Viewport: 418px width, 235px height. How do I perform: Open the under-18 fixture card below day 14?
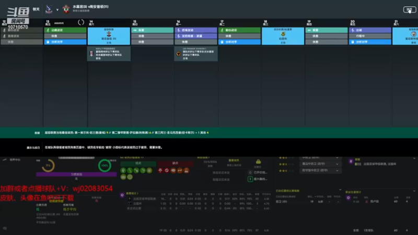[x=109, y=54]
